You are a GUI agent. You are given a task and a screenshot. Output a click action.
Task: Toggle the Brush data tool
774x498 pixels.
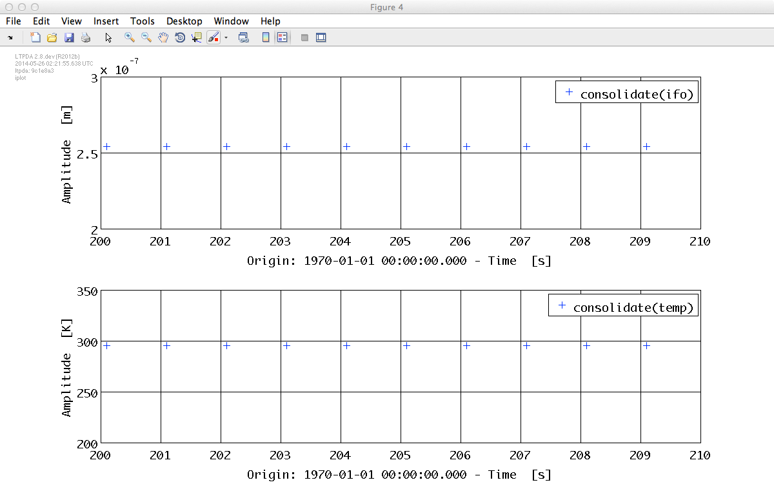click(213, 37)
